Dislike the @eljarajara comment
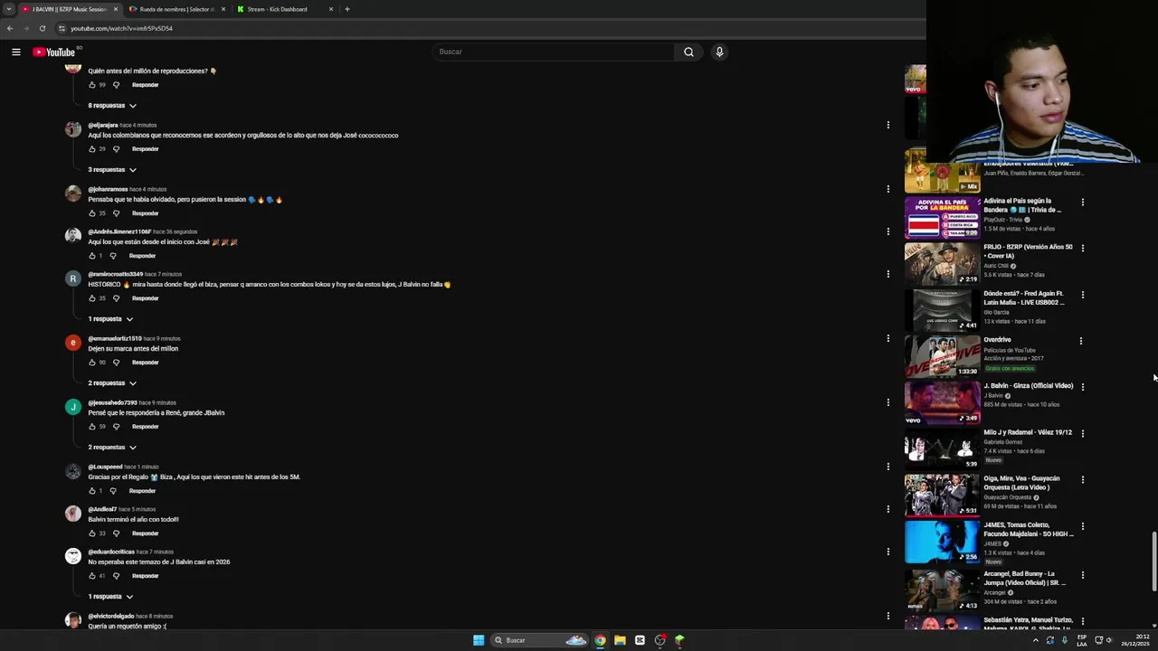 point(116,149)
